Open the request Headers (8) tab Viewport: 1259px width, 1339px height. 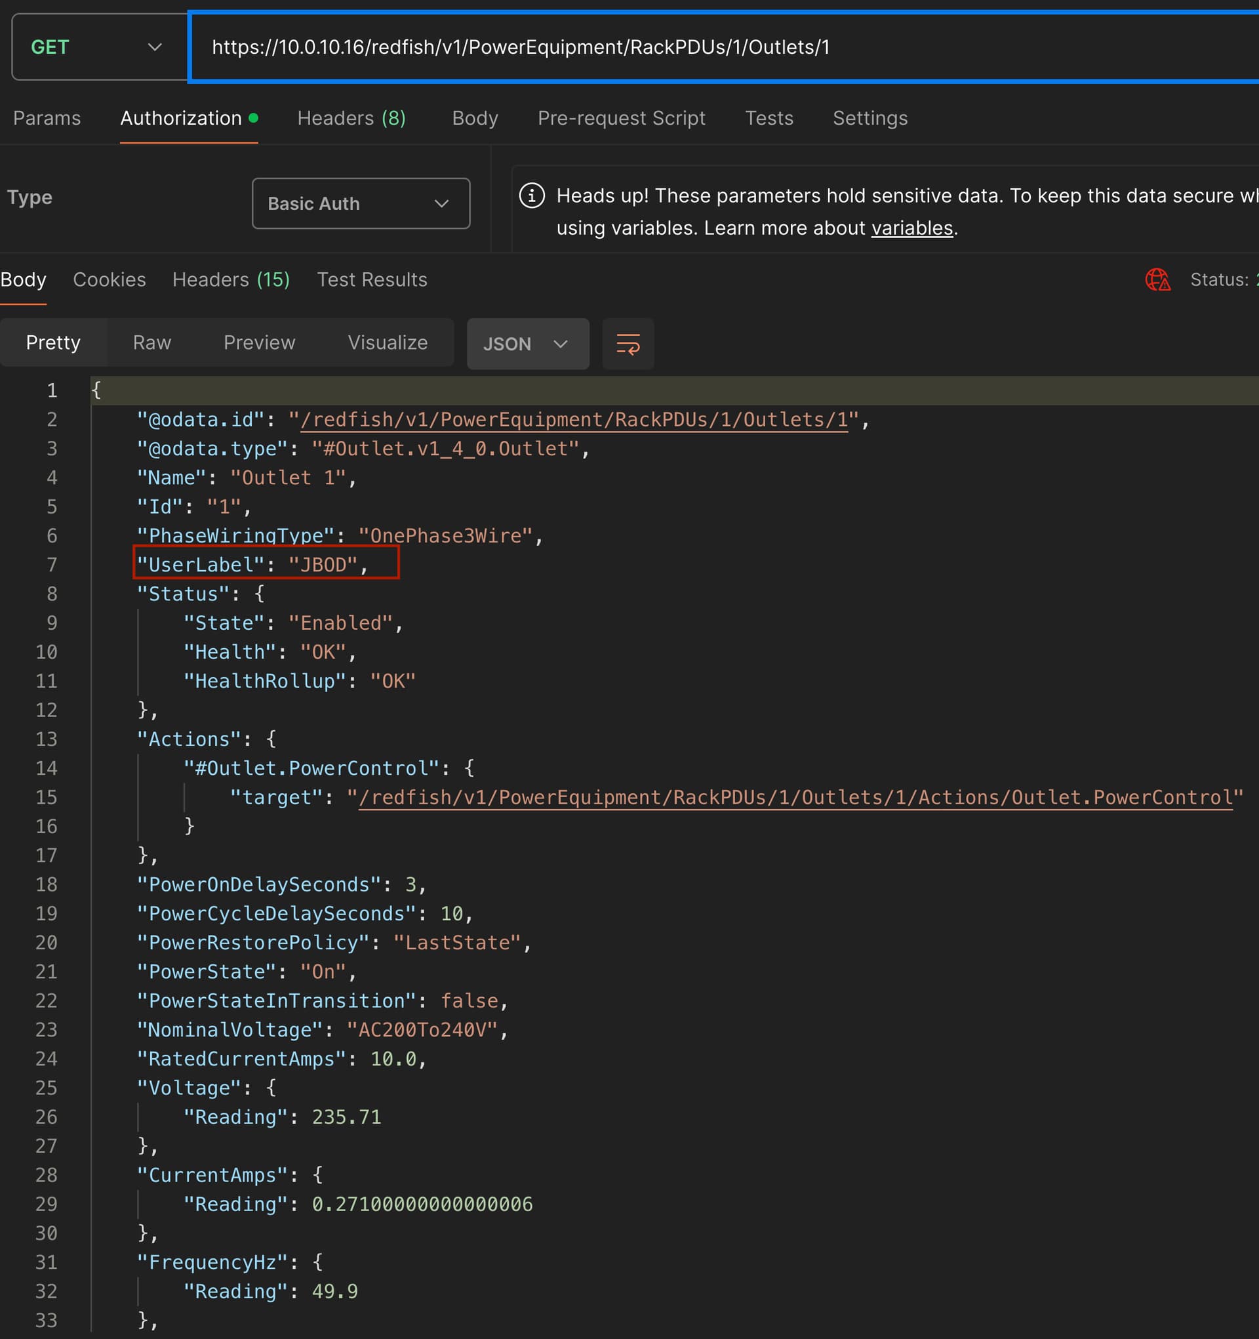pos(351,119)
